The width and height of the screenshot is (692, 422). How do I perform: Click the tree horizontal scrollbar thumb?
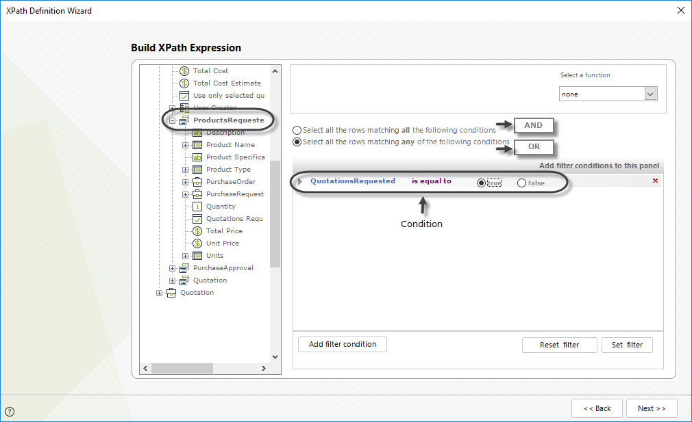182,368
